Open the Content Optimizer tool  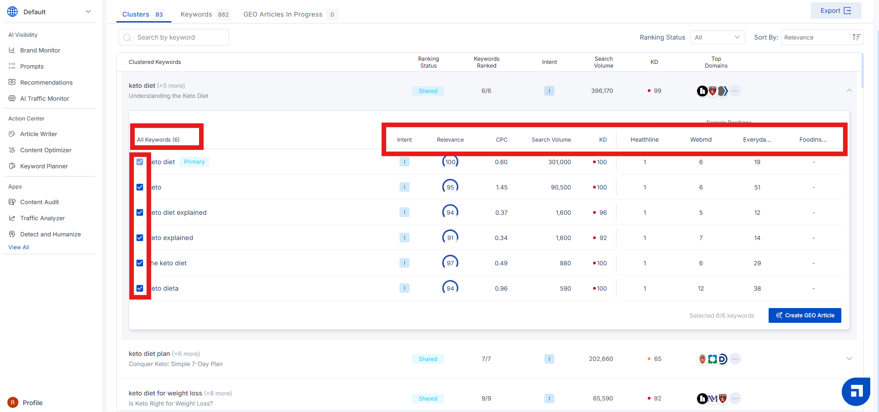click(46, 150)
